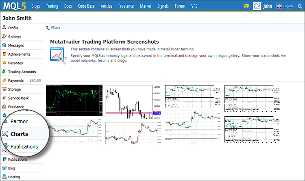Open the Blogs menu in top navigation

coord(36,6)
